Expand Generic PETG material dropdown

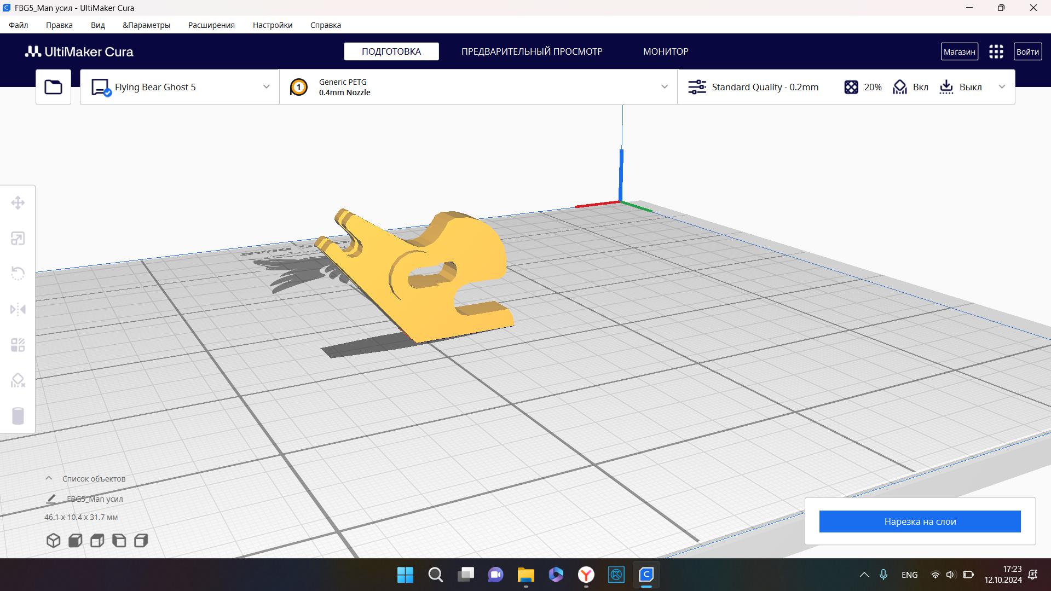click(664, 87)
